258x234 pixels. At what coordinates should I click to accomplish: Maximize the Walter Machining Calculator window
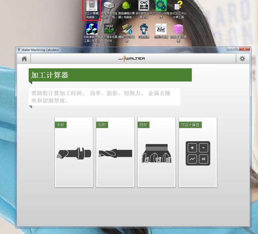pyautogui.click(x=236, y=49)
